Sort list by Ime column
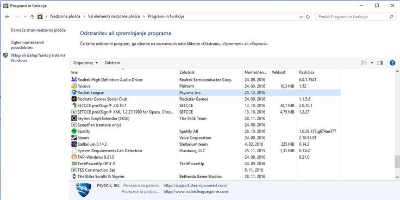This screenshot has height=200, width=400. 123,72
